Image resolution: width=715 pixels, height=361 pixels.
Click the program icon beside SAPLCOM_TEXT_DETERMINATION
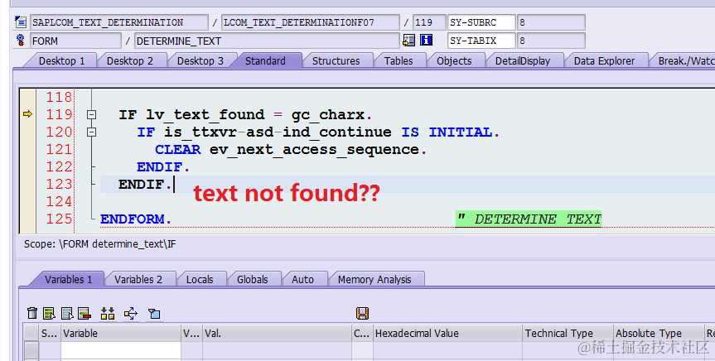(x=21, y=22)
